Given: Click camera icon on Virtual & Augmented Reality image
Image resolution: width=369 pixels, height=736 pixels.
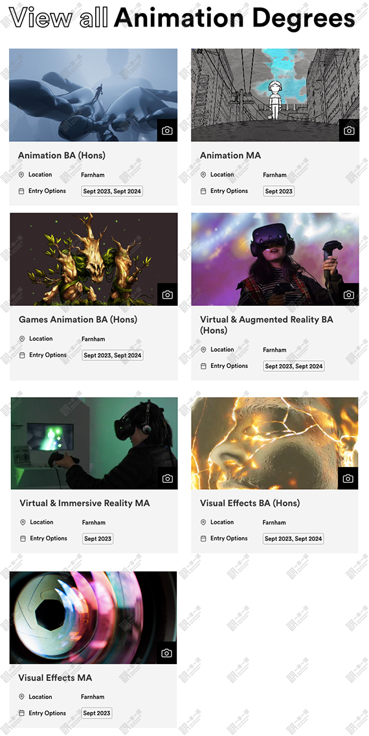Looking at the screenshot, I should point(348,295).
